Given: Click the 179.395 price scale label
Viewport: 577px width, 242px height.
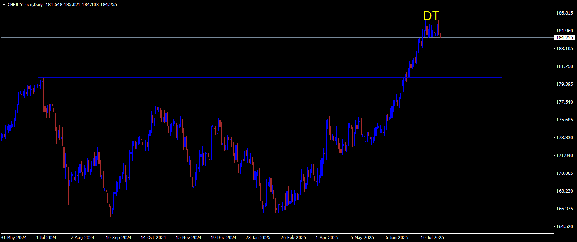Looking at the screenshot, I should pos(565,84).
